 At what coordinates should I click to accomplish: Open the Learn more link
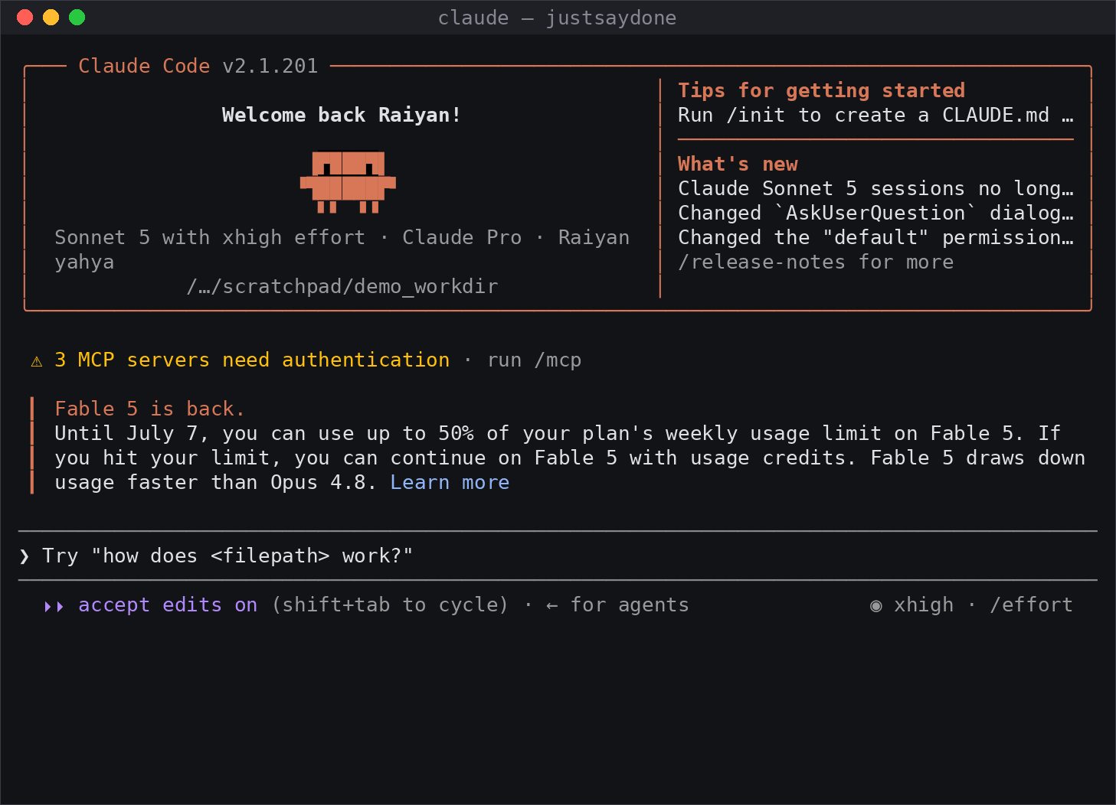(450, 483)
